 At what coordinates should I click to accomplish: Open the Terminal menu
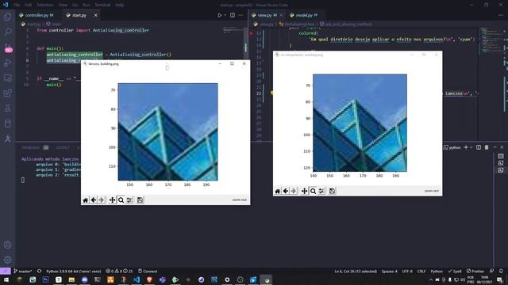point(102,5)
